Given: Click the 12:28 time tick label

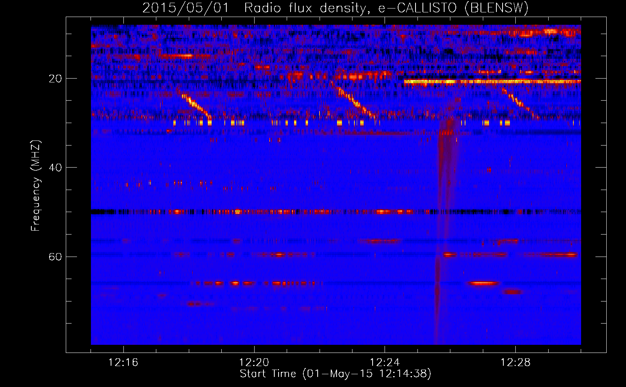Looking at the screenshot, I should click(516, 363).
